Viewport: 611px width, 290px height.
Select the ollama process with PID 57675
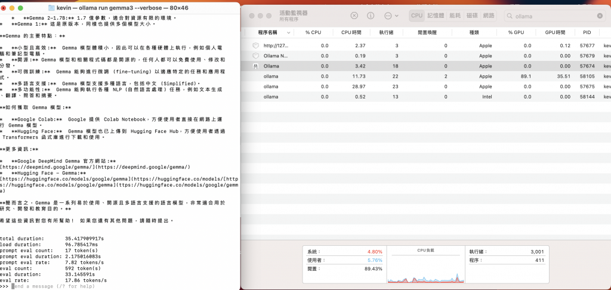(426, 87)
